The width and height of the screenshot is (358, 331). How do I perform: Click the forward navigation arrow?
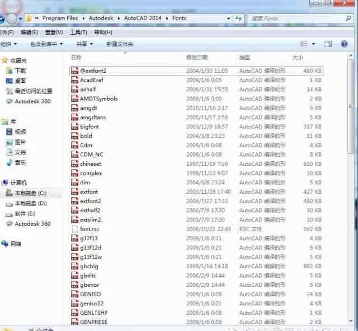pos(12,18)
